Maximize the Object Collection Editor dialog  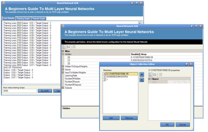[x=187, y=64]
